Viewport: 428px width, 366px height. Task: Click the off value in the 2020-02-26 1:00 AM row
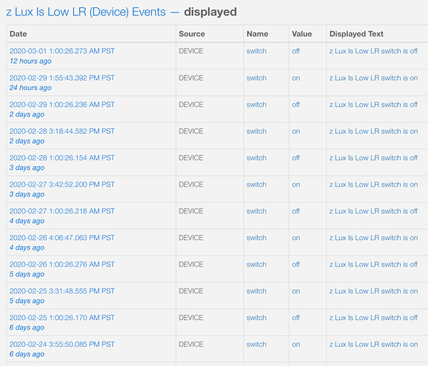point(295,264)
